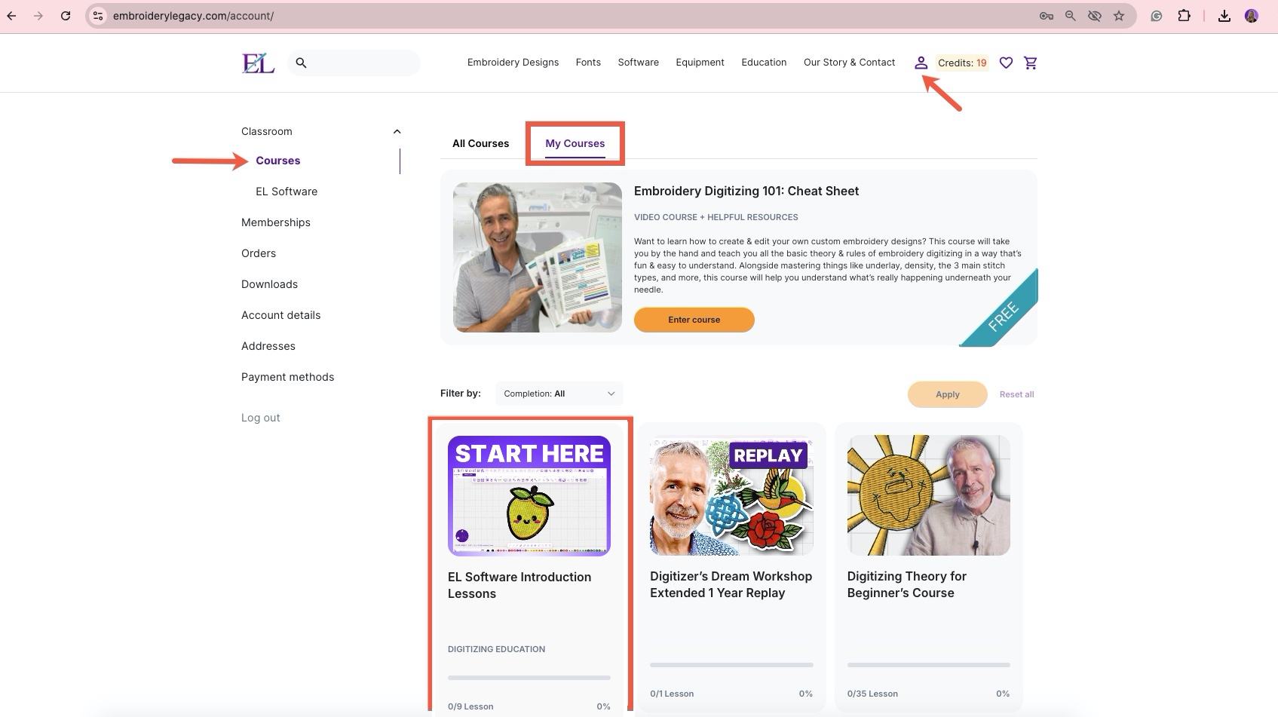Viewport: 1278px width, 717px height.
Task: Open EL Software Introduction Lessons title
Action: click(x=519, y=585)
